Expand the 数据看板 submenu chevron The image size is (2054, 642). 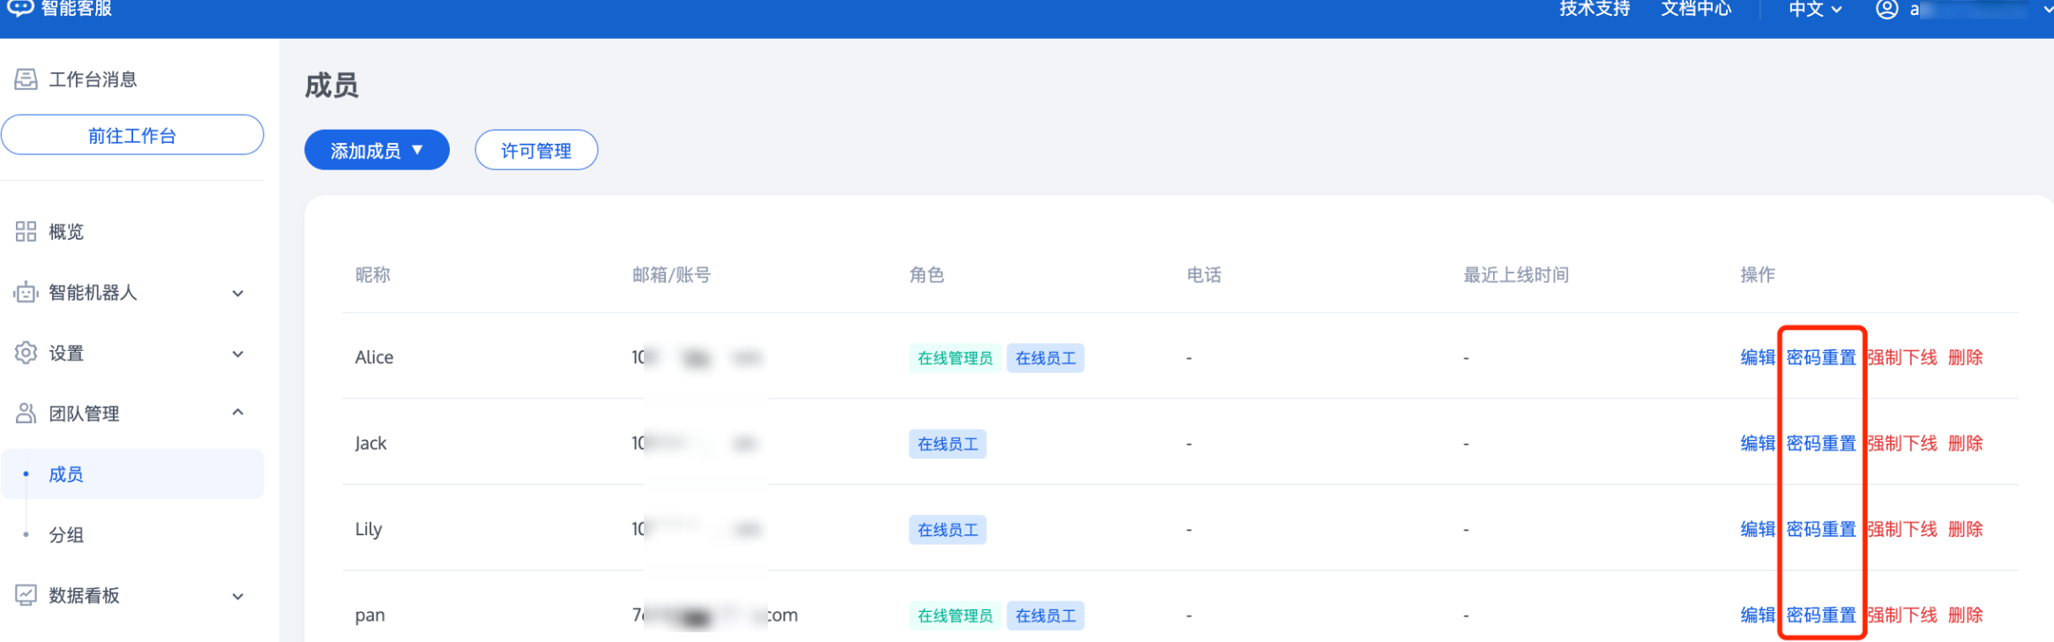[x=237, y=596]
